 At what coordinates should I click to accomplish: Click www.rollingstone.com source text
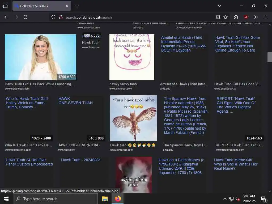(x=18, y=150)
